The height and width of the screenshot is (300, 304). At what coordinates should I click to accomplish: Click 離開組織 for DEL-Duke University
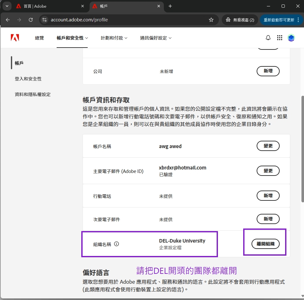[x=265, y=244]
